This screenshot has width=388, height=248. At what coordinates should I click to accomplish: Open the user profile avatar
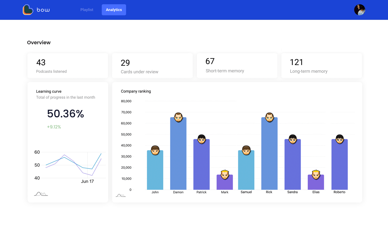point(360,10)
